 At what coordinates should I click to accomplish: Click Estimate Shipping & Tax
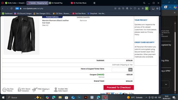click(122, 65)
